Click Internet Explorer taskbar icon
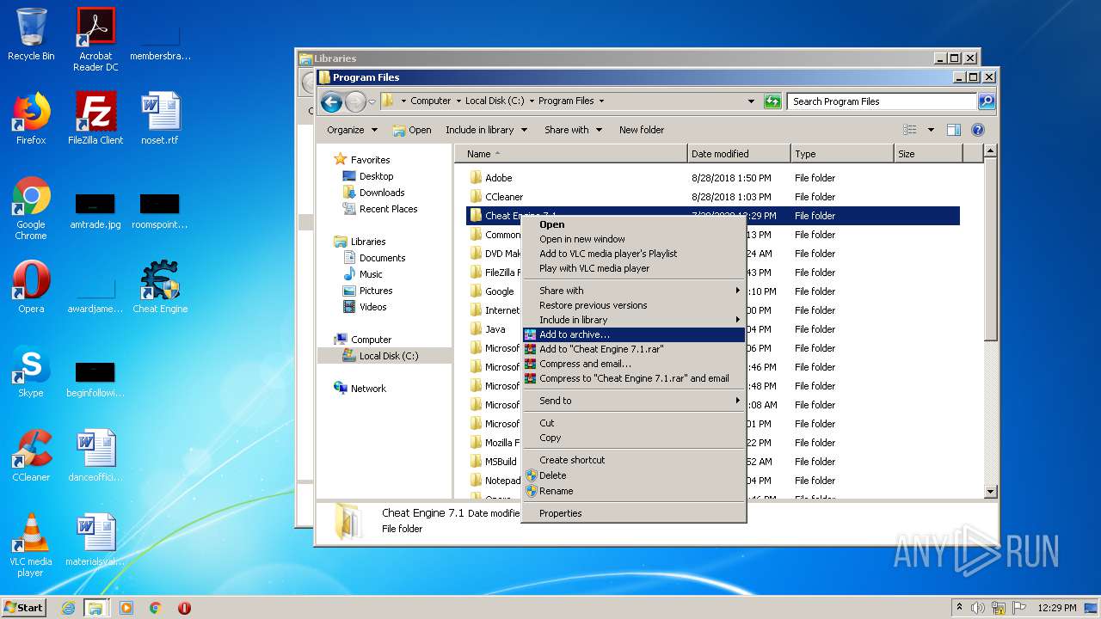Image resolution: width=1101 pixels, height=619 pixels. [x=68, y=608]
